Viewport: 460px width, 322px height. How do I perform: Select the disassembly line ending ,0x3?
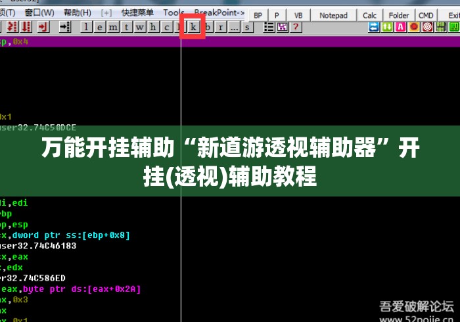point(14,300)
